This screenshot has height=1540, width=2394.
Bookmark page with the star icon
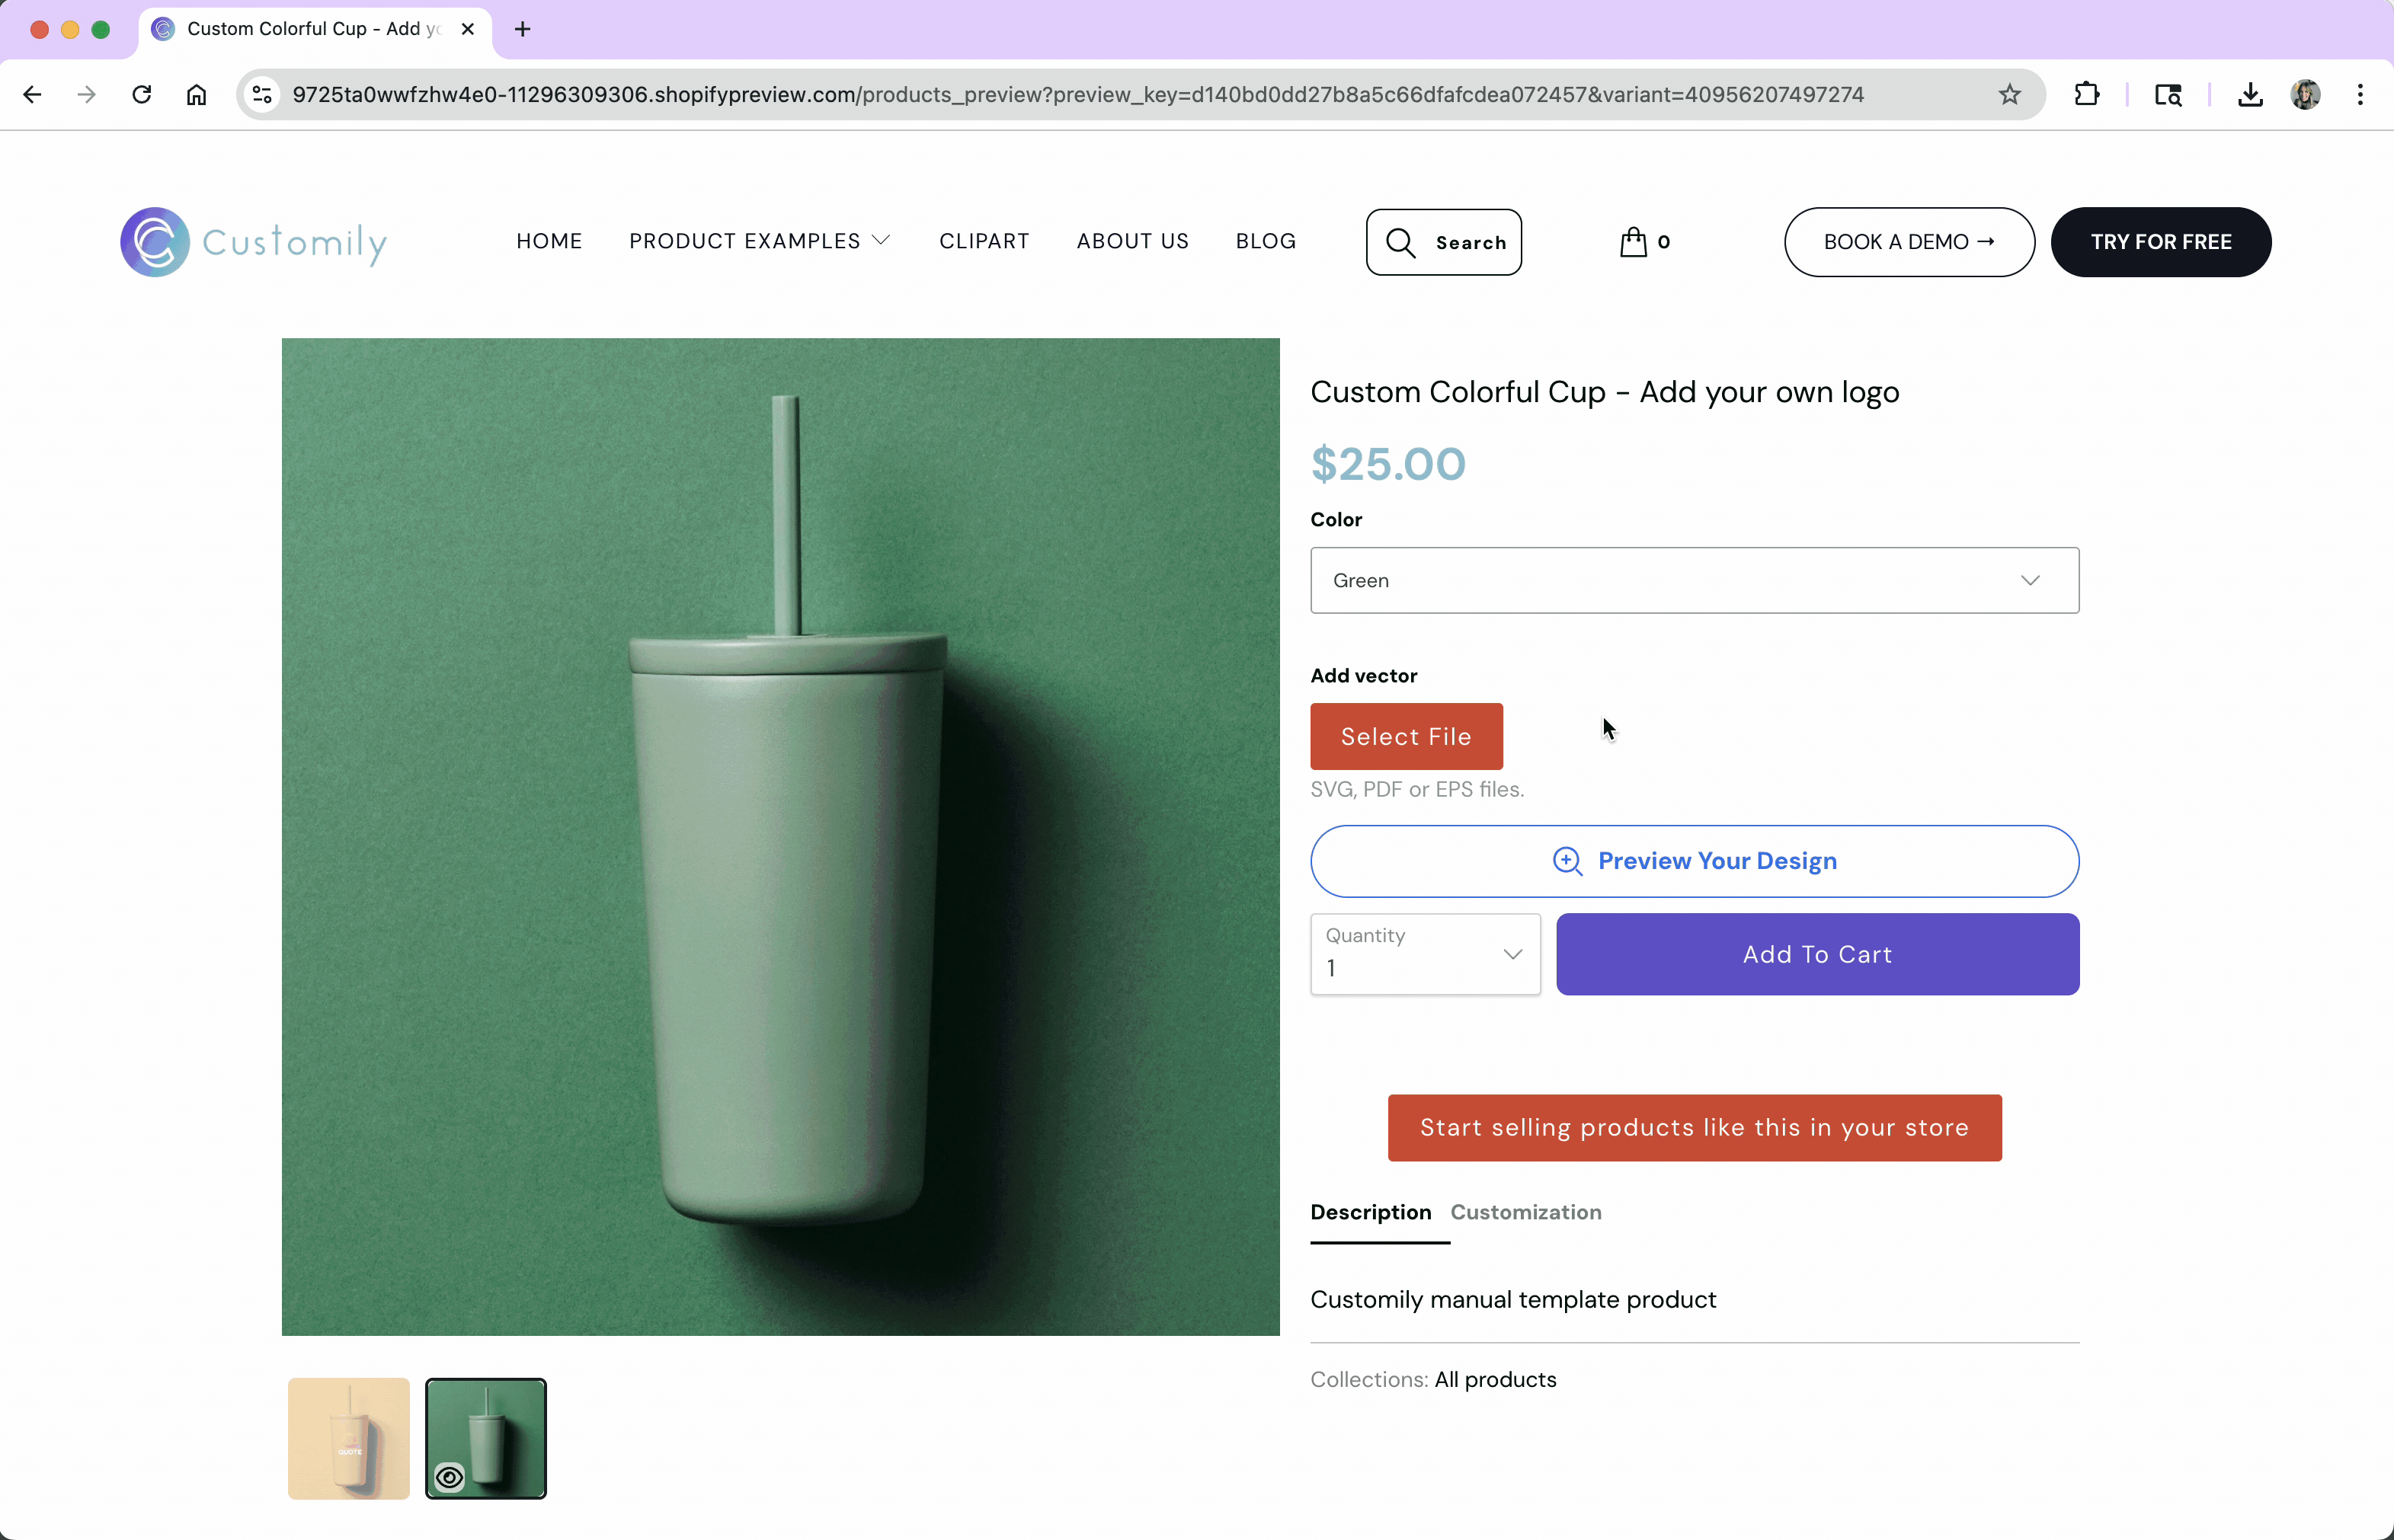[2008, 95]
